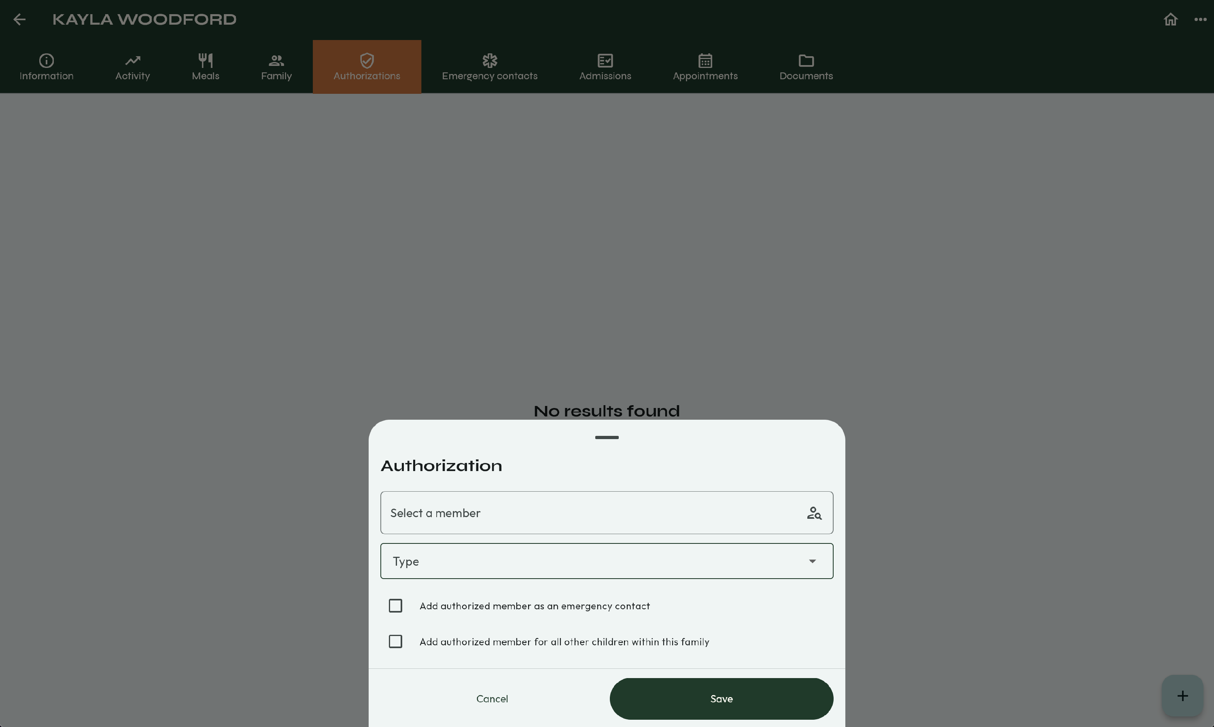Check add member as emergency contact
The height and width of the screenshot is (727, 1214).
pyautogui.click(x=395, y=606)
